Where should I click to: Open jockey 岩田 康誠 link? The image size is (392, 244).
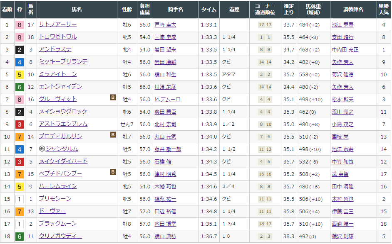(165, 62)
